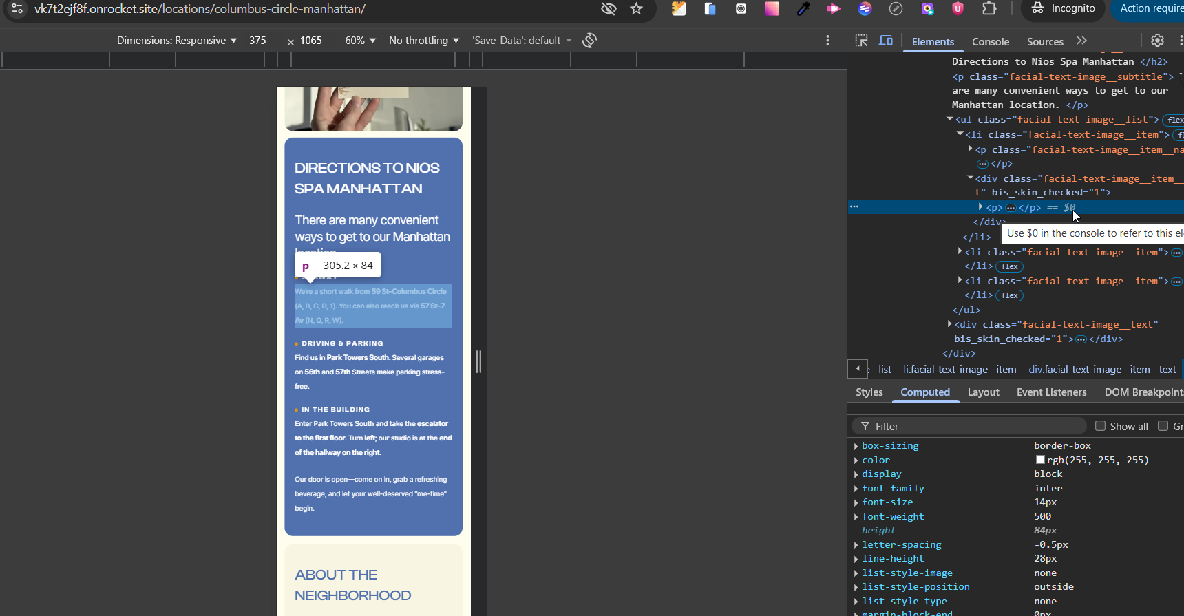Enable the Show all checkbox

coord(1100,426)
